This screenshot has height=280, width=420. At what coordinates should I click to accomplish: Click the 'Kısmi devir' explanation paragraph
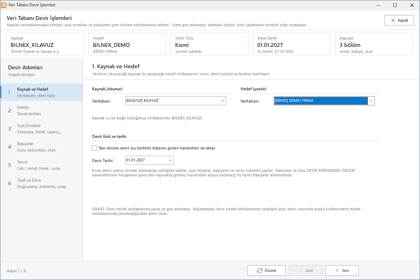[x=224, y=173]
